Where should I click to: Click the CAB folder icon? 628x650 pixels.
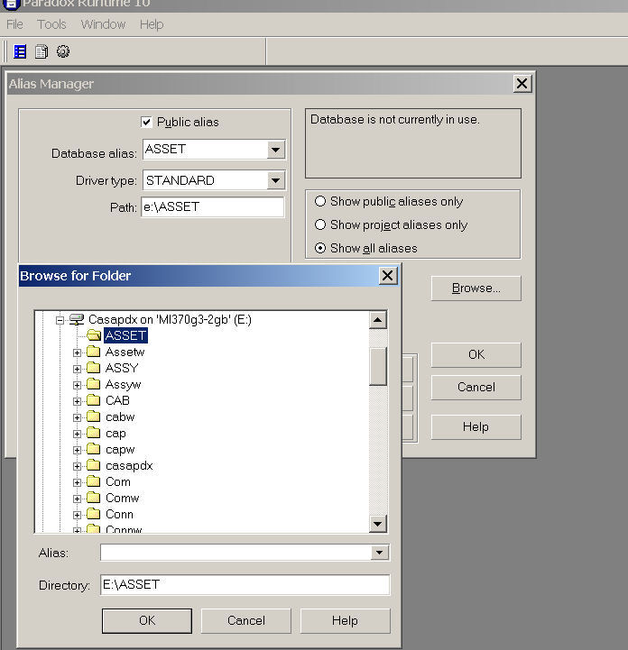point(94,400)
